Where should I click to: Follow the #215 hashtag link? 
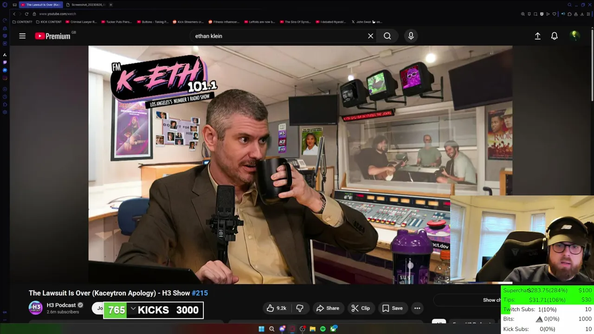tap(200, 293)
